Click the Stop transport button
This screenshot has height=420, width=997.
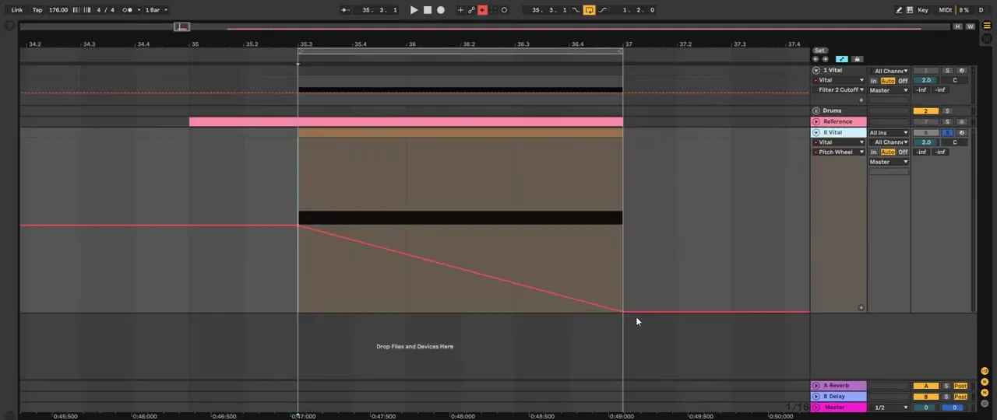(427, 10)
